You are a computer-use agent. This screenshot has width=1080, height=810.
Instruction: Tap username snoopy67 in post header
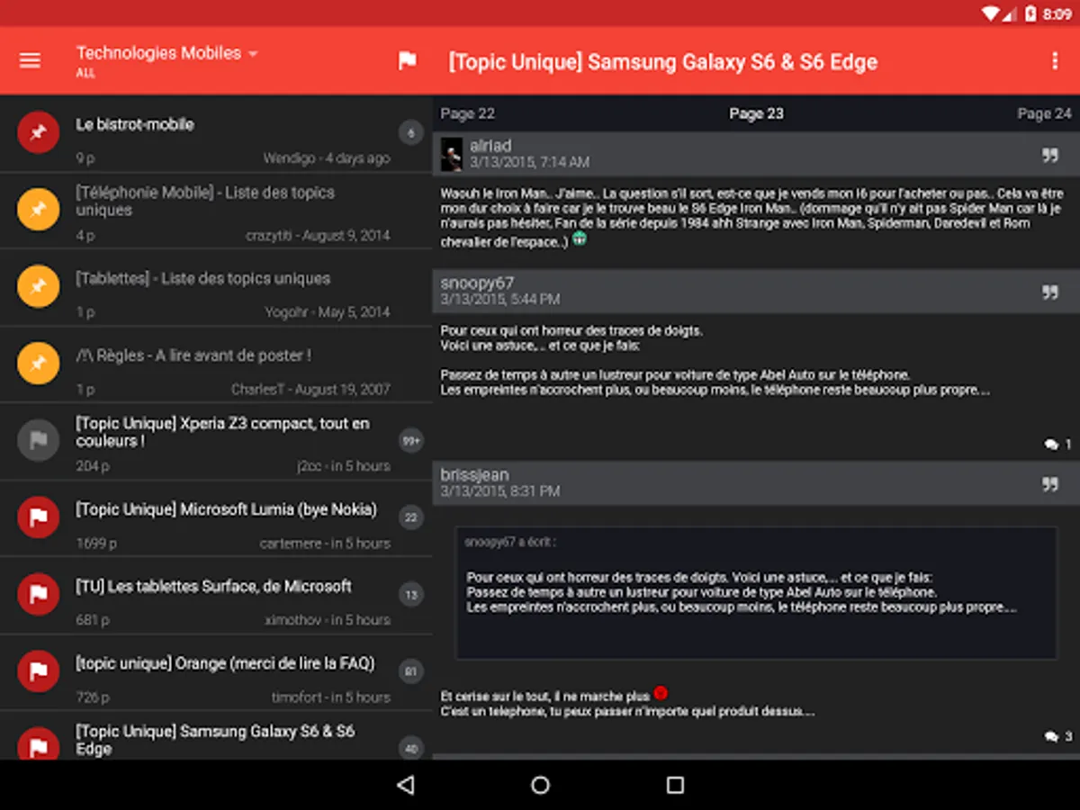[x=477, y=283]
